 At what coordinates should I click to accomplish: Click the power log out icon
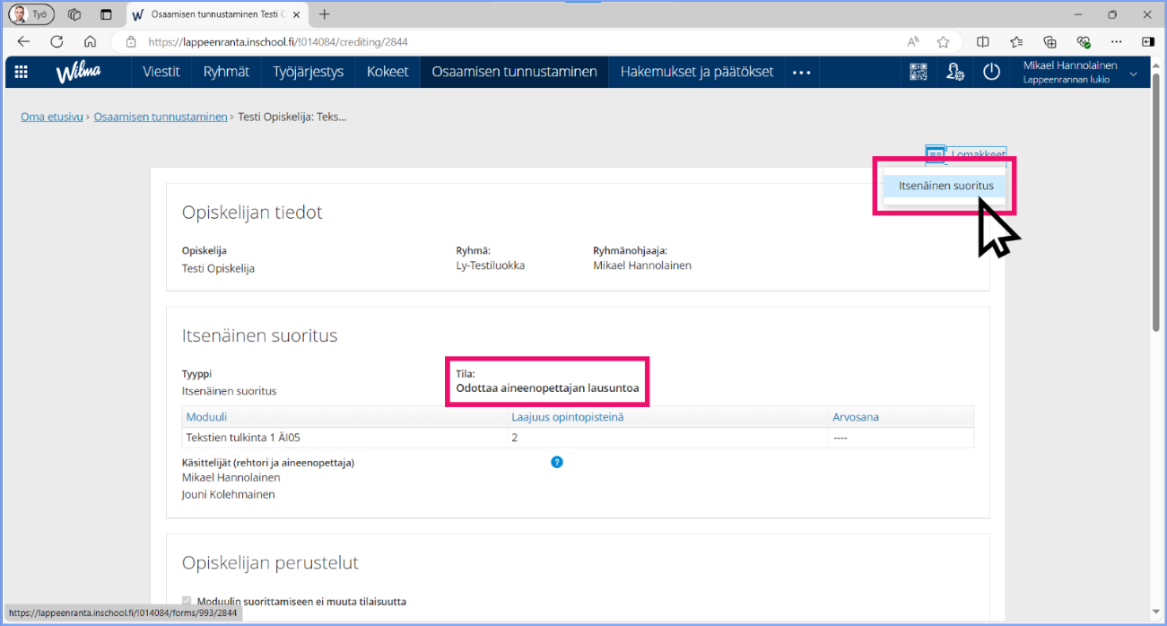pos(991,73)
